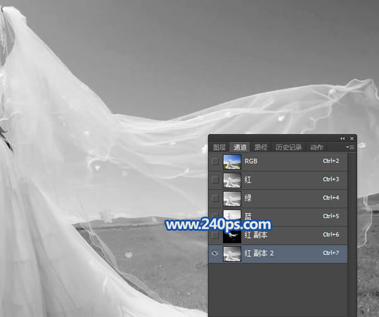Select the 红 副本 2 channel name

[259, 253]
